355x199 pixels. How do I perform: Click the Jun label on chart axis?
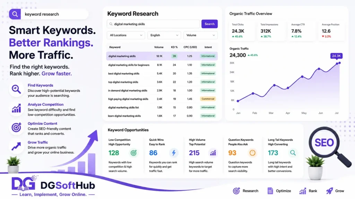point(321,113)
